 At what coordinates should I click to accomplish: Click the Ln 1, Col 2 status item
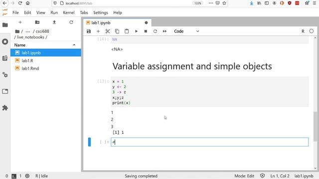280,176
